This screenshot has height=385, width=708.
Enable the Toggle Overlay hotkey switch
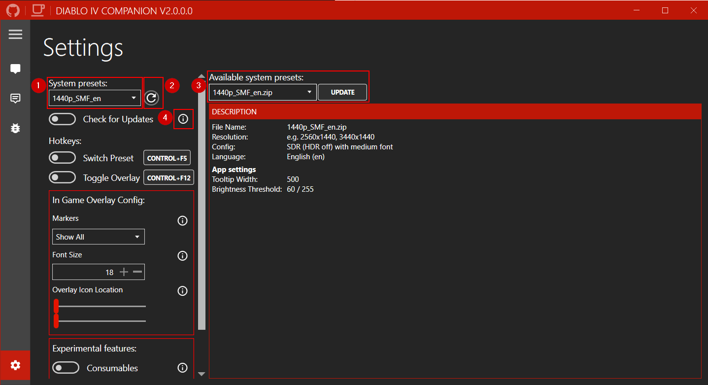(x=63, y=177)
